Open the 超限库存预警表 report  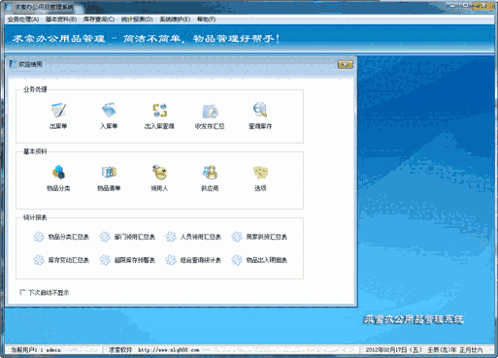click(x=127, y=260)
